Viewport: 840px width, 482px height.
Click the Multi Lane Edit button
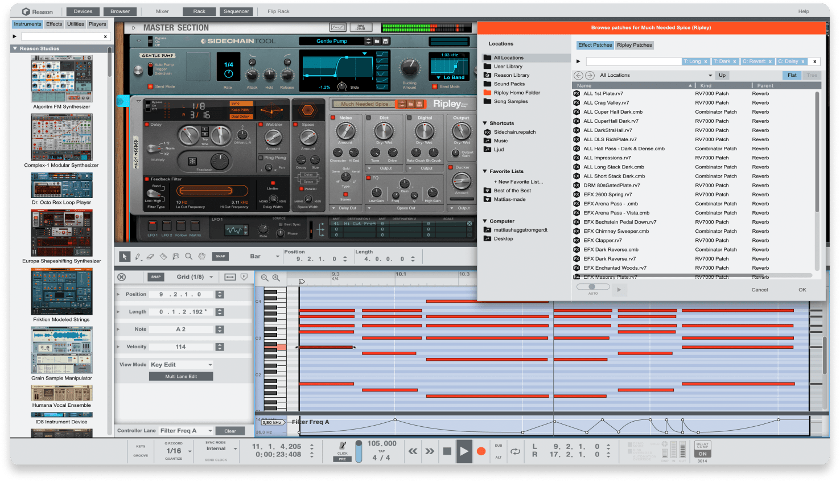181,376
